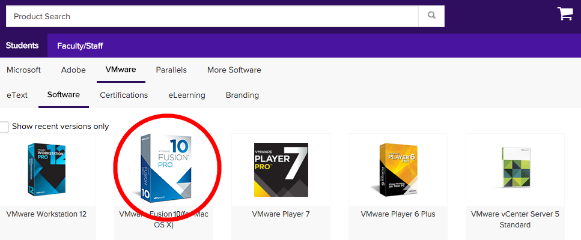Switch to the Faculty/Staff tab
The height and width of the screenshot is (240, 581).
pos(80,46)
